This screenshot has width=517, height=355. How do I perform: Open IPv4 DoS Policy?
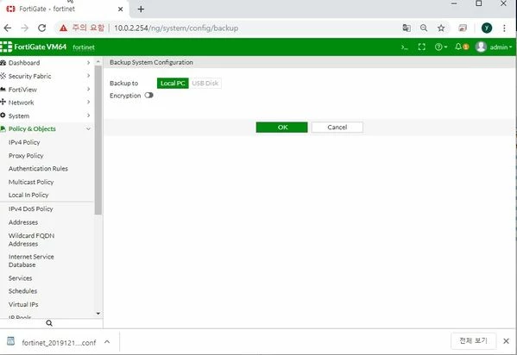(31, 209)
